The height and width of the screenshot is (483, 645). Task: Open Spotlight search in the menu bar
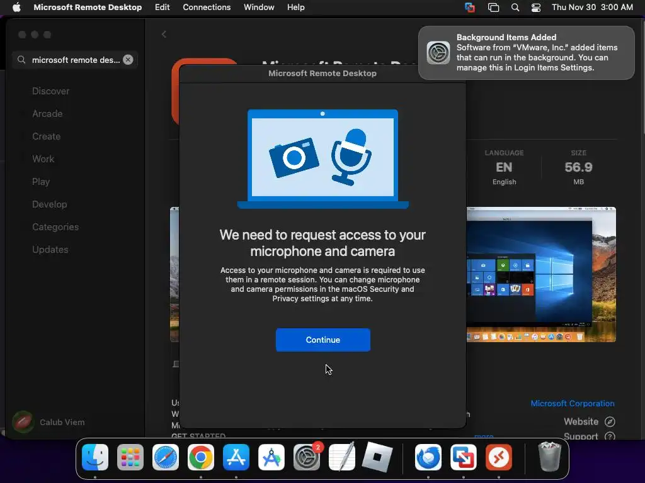515,8
